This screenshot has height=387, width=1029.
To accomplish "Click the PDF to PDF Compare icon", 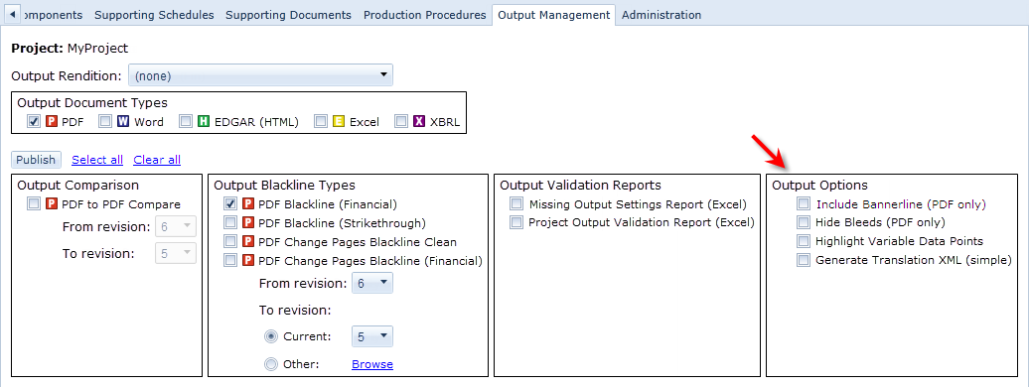I will (x=52, y=204).
